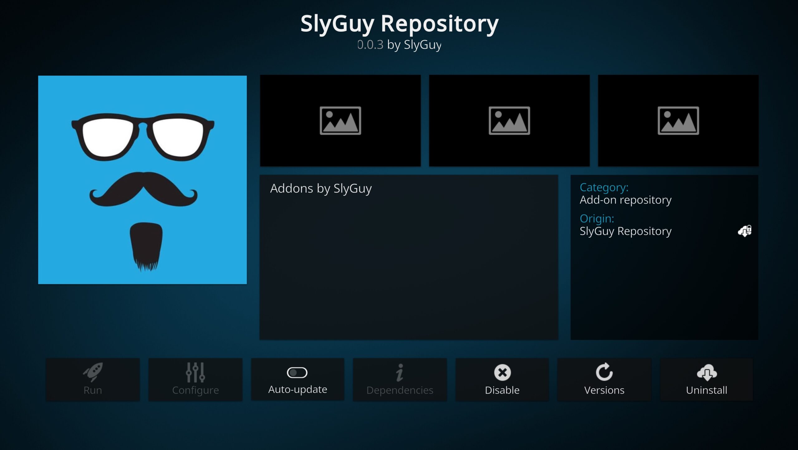Toggle the Auto-update switch
Viewport: 798px width, 450px height.
(x=297, y=372)
